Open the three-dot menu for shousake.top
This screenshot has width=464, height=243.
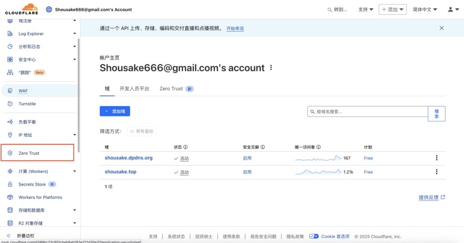[x=436, y=172]
